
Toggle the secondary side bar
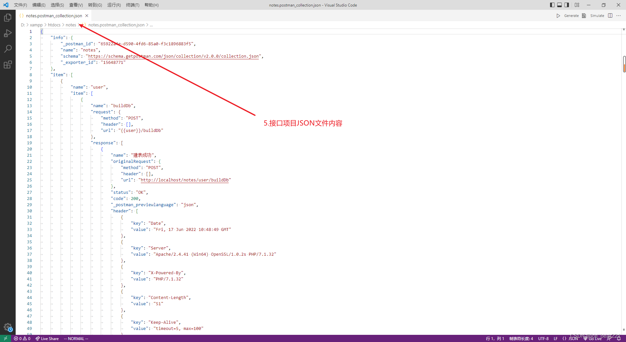pos(567,5)
